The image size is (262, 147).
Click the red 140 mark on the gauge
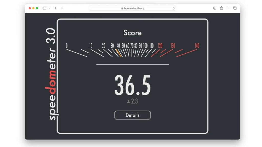[x=196, y=46]
